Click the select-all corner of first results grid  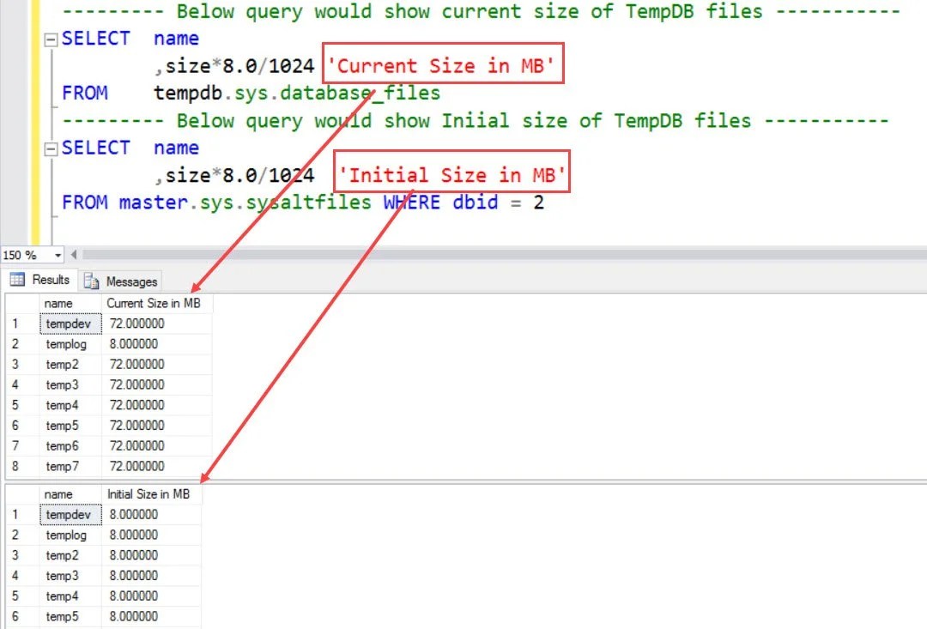(x=19, y=303)
